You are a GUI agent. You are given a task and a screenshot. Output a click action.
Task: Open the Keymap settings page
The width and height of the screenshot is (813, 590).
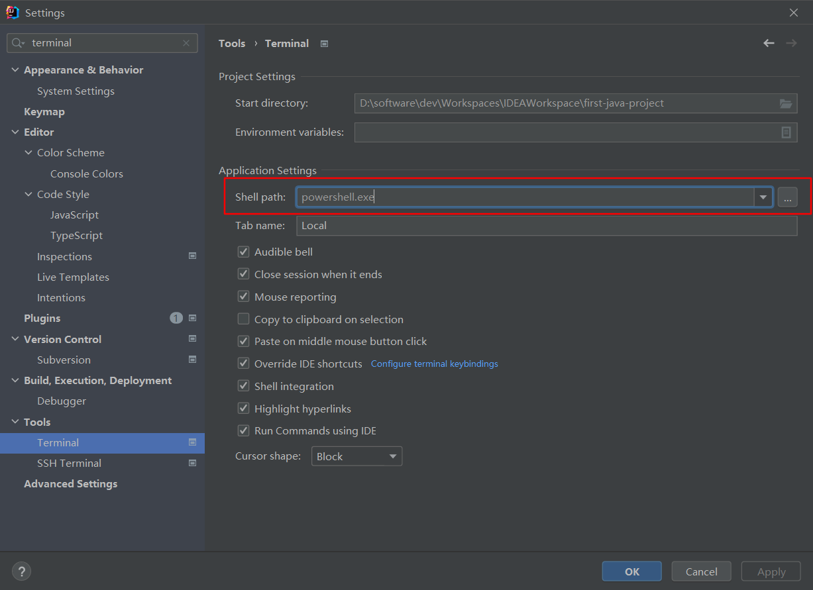pyautogui.click(x=44, y=111)
